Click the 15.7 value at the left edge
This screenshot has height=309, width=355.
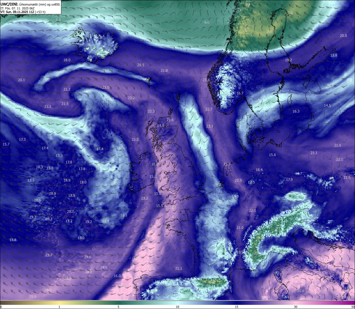(6, 144)
